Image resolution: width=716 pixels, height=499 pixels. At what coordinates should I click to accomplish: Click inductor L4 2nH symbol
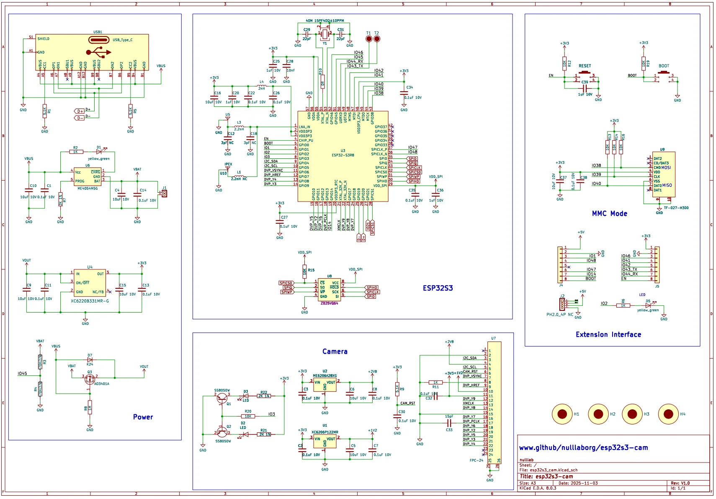tap(261, 86)
